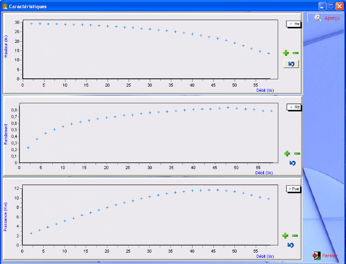Click the Hauteur (m) axis label

click(7, 46)
